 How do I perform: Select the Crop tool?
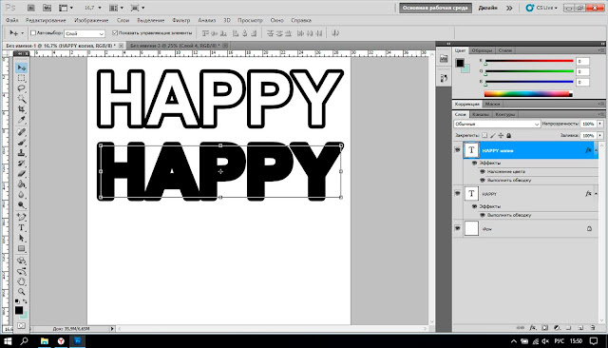point(21,109)
